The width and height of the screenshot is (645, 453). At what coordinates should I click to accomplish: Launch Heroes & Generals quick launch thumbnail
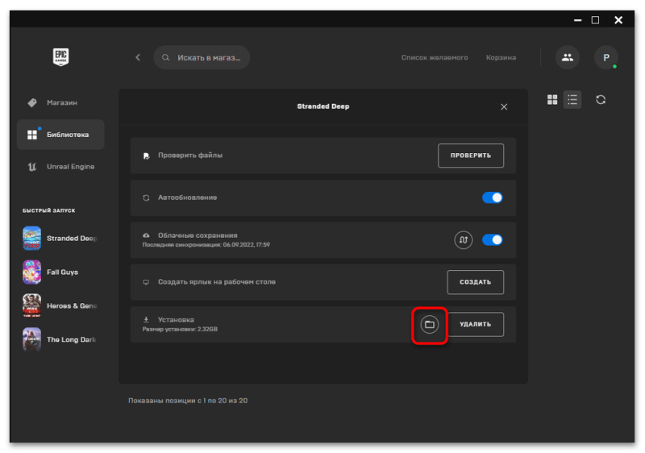click(31, 305)
